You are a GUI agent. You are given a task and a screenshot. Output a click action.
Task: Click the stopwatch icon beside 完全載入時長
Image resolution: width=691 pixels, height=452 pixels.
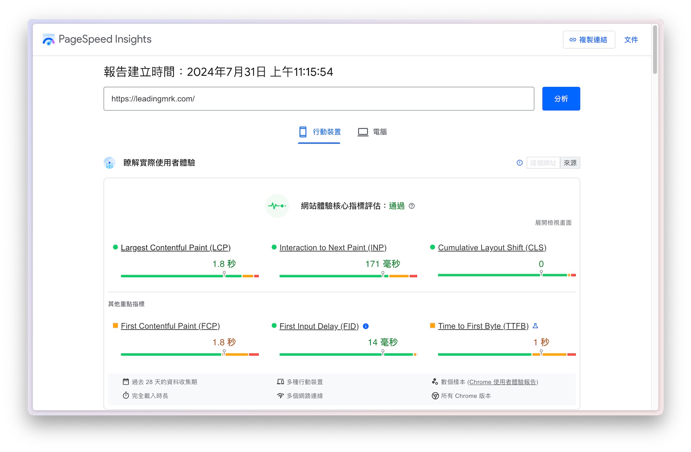pyautogui.click(x=126, y=396)
